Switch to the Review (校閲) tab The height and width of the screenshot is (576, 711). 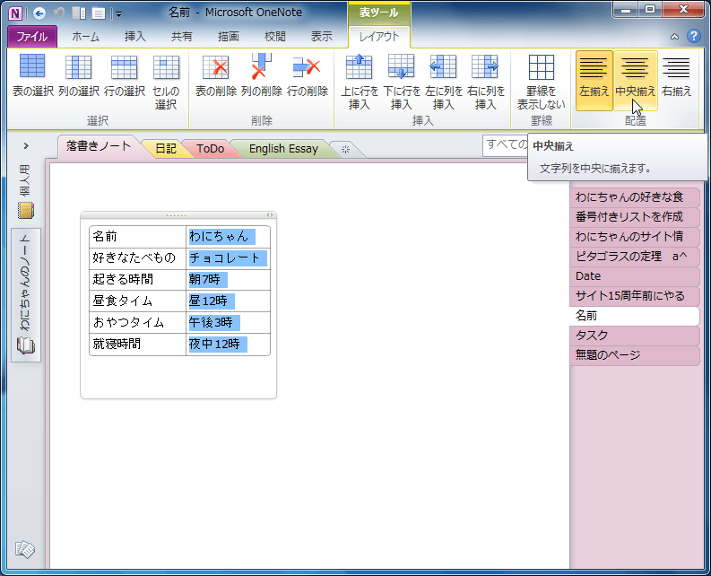pyautogui.click(x=274, y=37)
